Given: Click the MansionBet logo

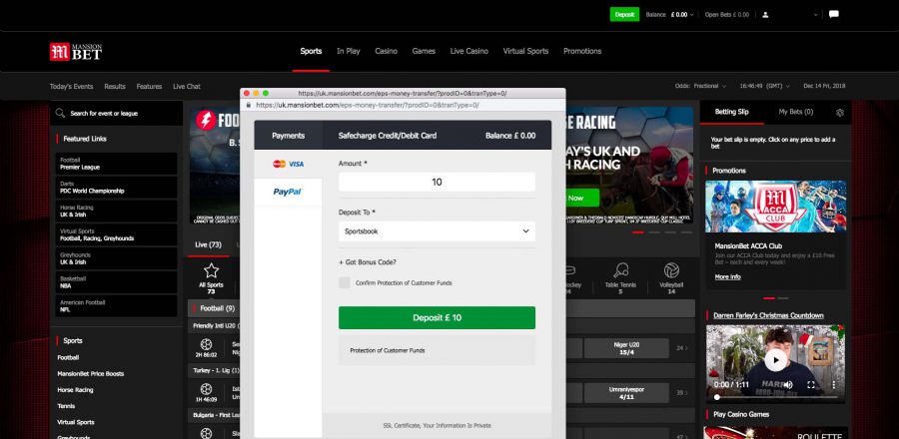Looking at the screenshot, I should (x=76, y=52).
